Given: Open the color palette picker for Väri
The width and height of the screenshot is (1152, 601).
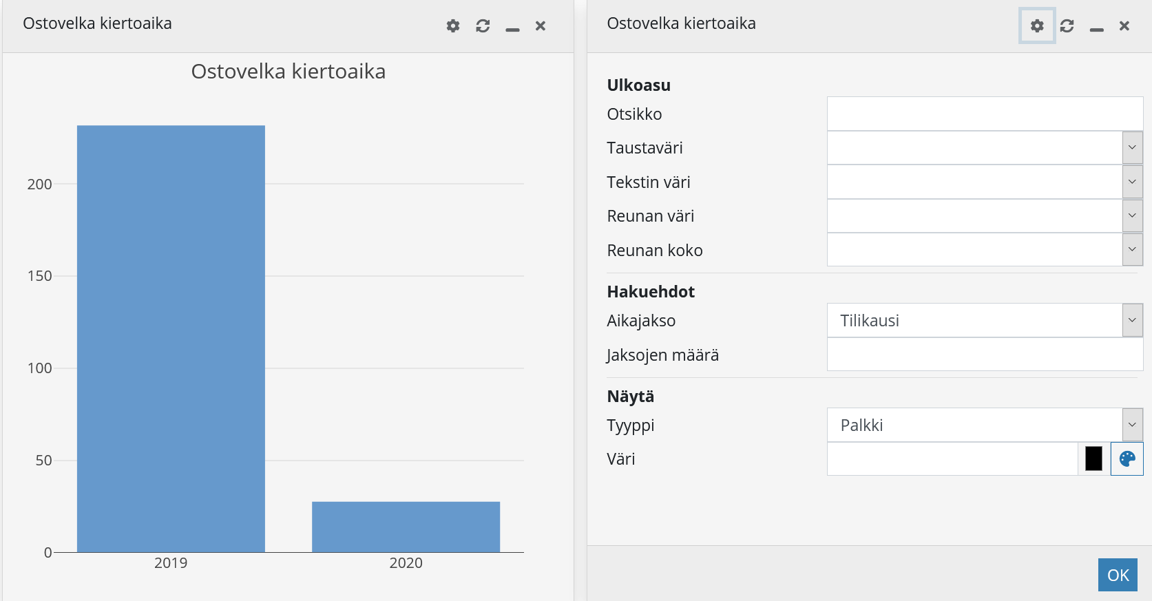Looking at the screenshot, I should [x=1127, y=459].
